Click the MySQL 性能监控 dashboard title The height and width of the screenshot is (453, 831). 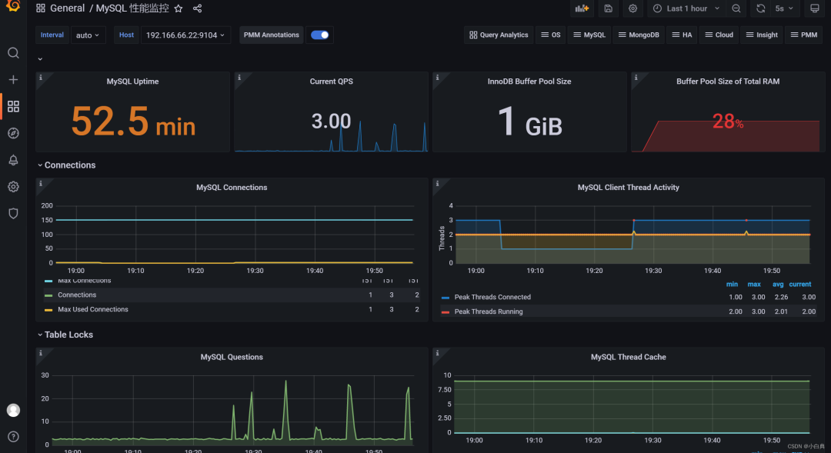132,8
